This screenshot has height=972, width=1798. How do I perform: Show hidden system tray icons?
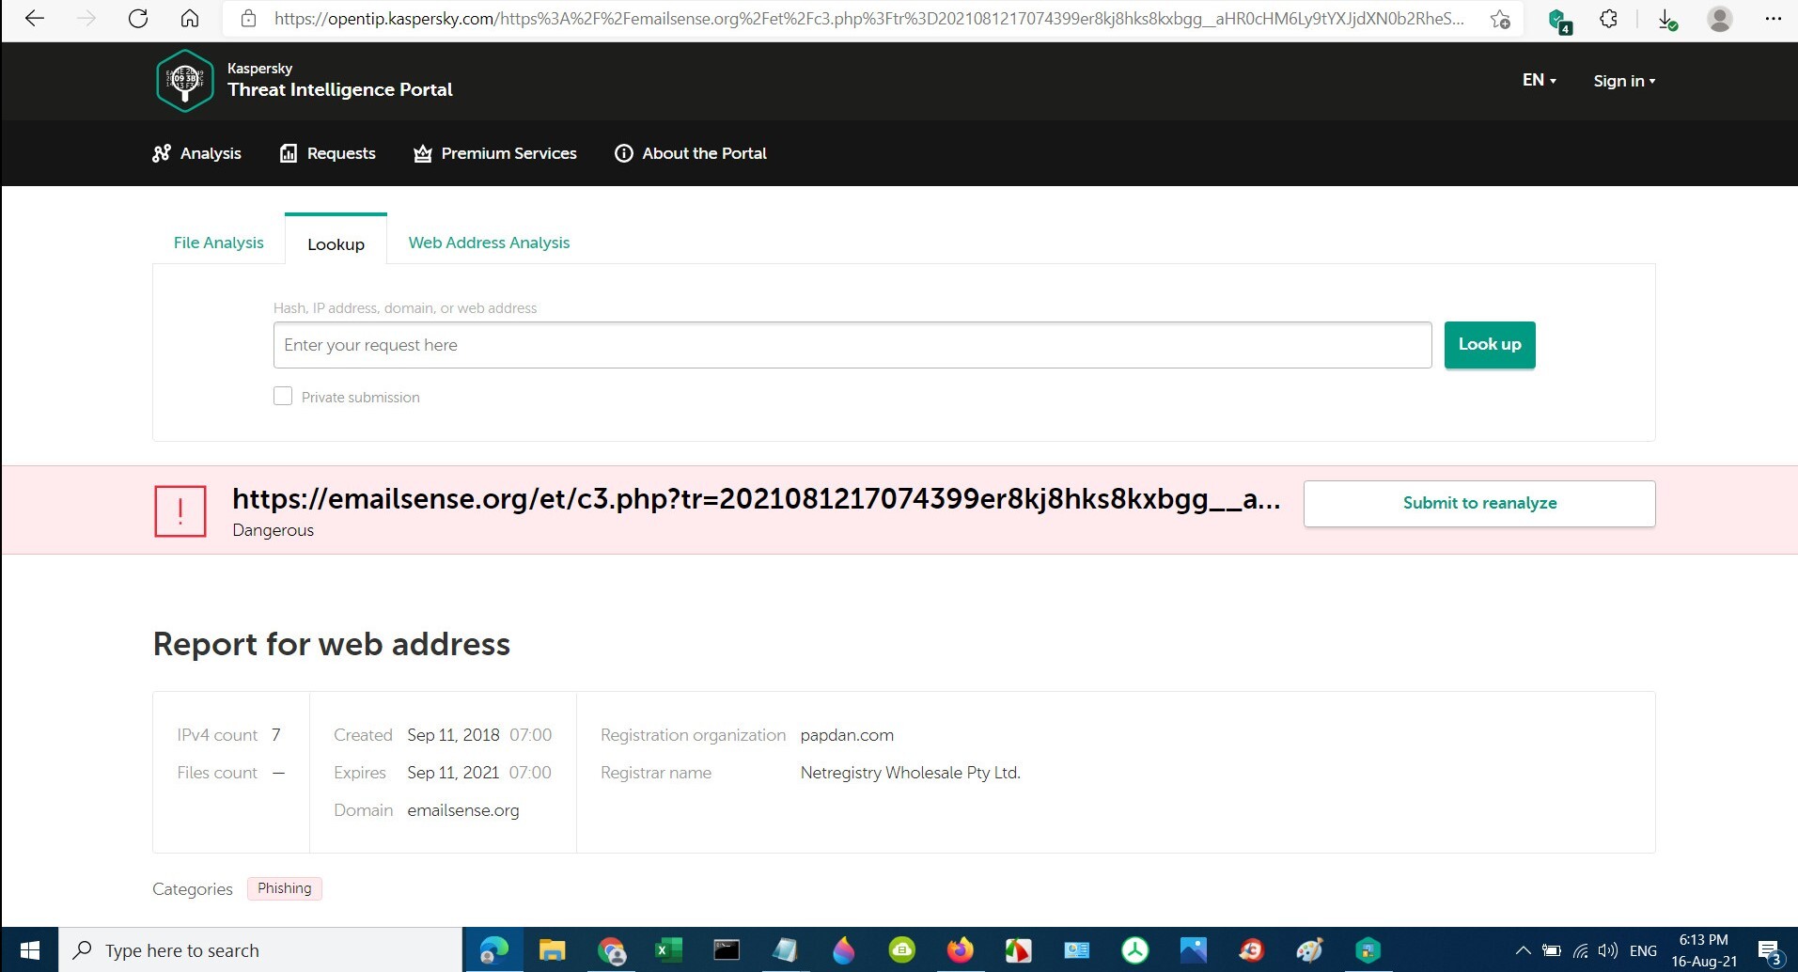[1524, 950]
